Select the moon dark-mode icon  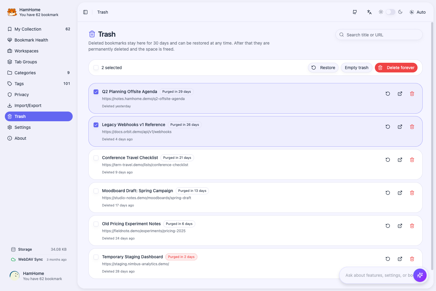tap(400, 12)
